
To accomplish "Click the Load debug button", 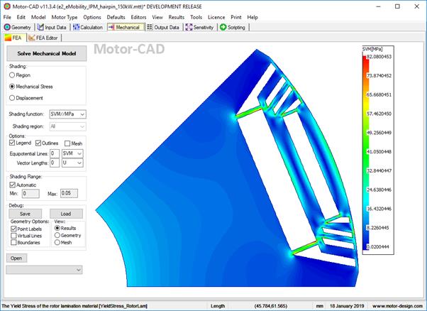I will 66,214.
